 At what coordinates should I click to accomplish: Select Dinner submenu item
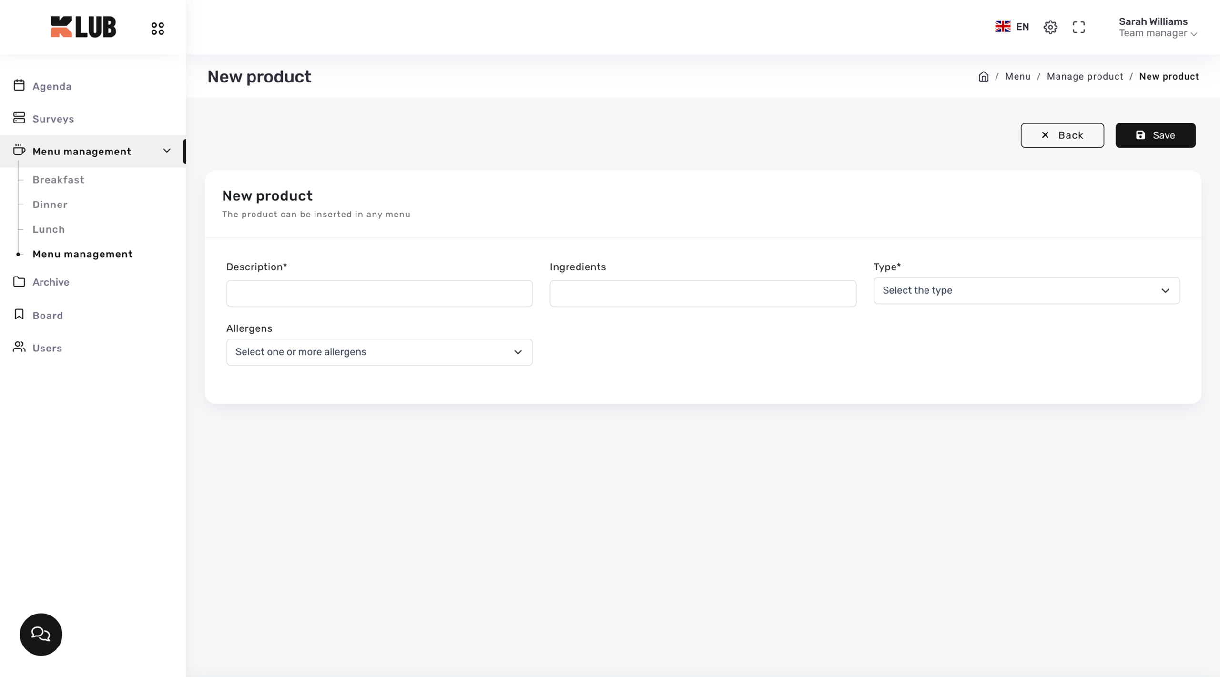(50, 205)
